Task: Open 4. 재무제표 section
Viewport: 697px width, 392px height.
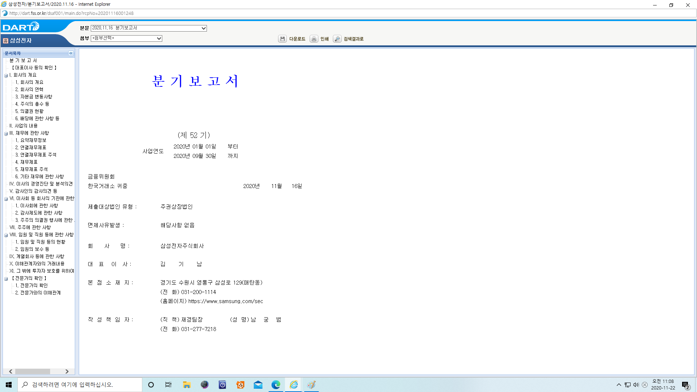Action: (26, 162)
